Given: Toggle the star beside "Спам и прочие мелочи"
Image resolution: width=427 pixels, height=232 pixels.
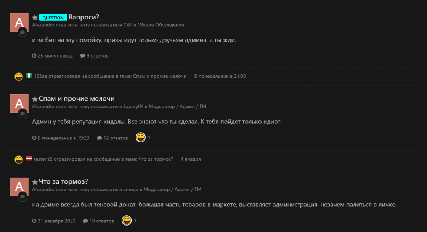Looking at the screenshot, I should pyautogui.click(x=35, y=98).
